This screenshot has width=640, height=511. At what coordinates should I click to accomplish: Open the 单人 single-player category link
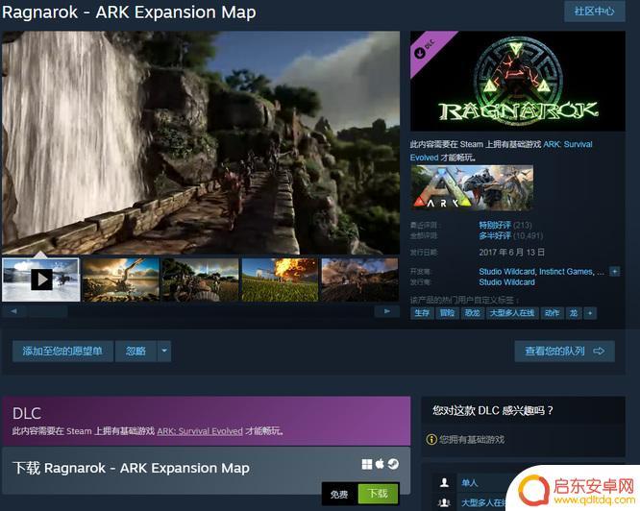(469, 483)
